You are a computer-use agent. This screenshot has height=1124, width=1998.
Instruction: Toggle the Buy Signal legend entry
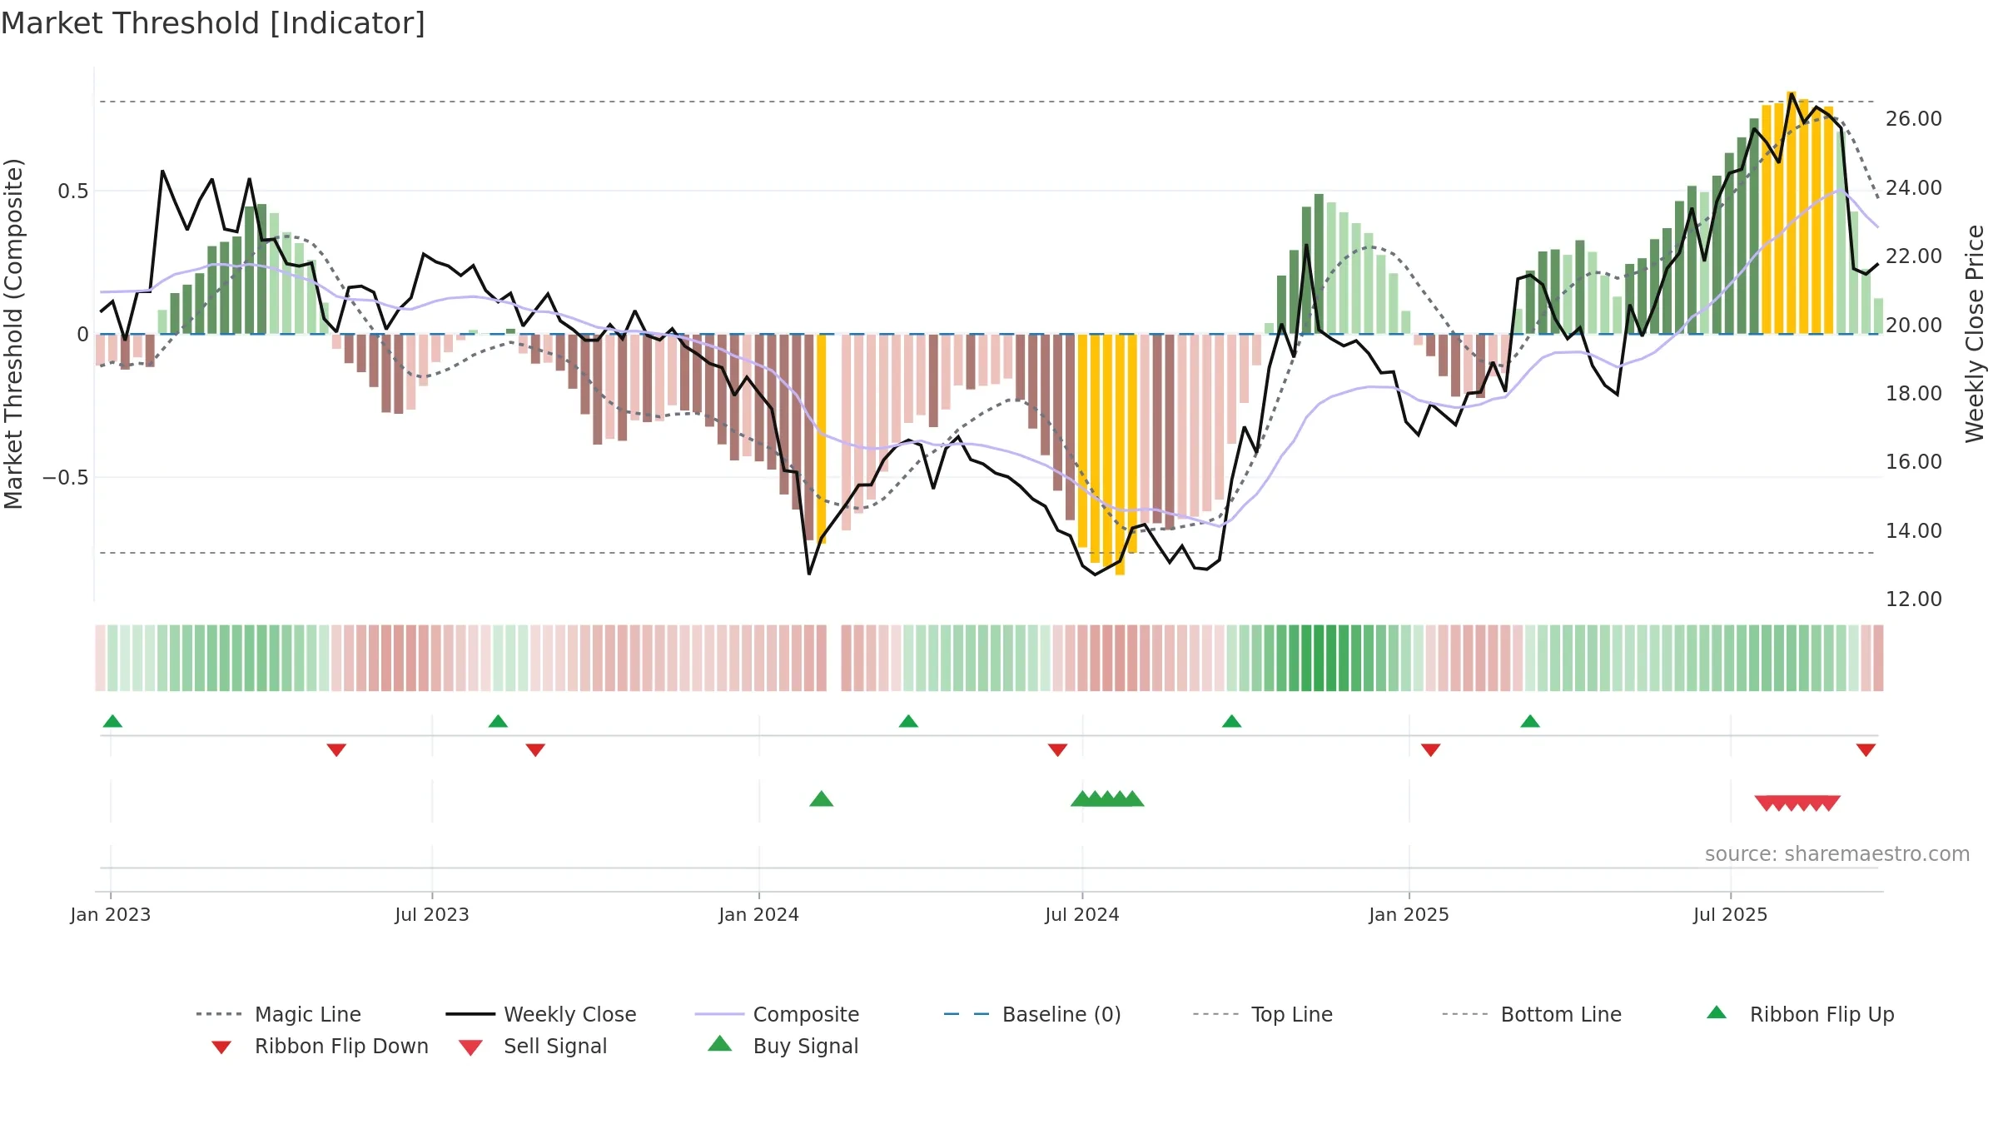pos(783,1046)
